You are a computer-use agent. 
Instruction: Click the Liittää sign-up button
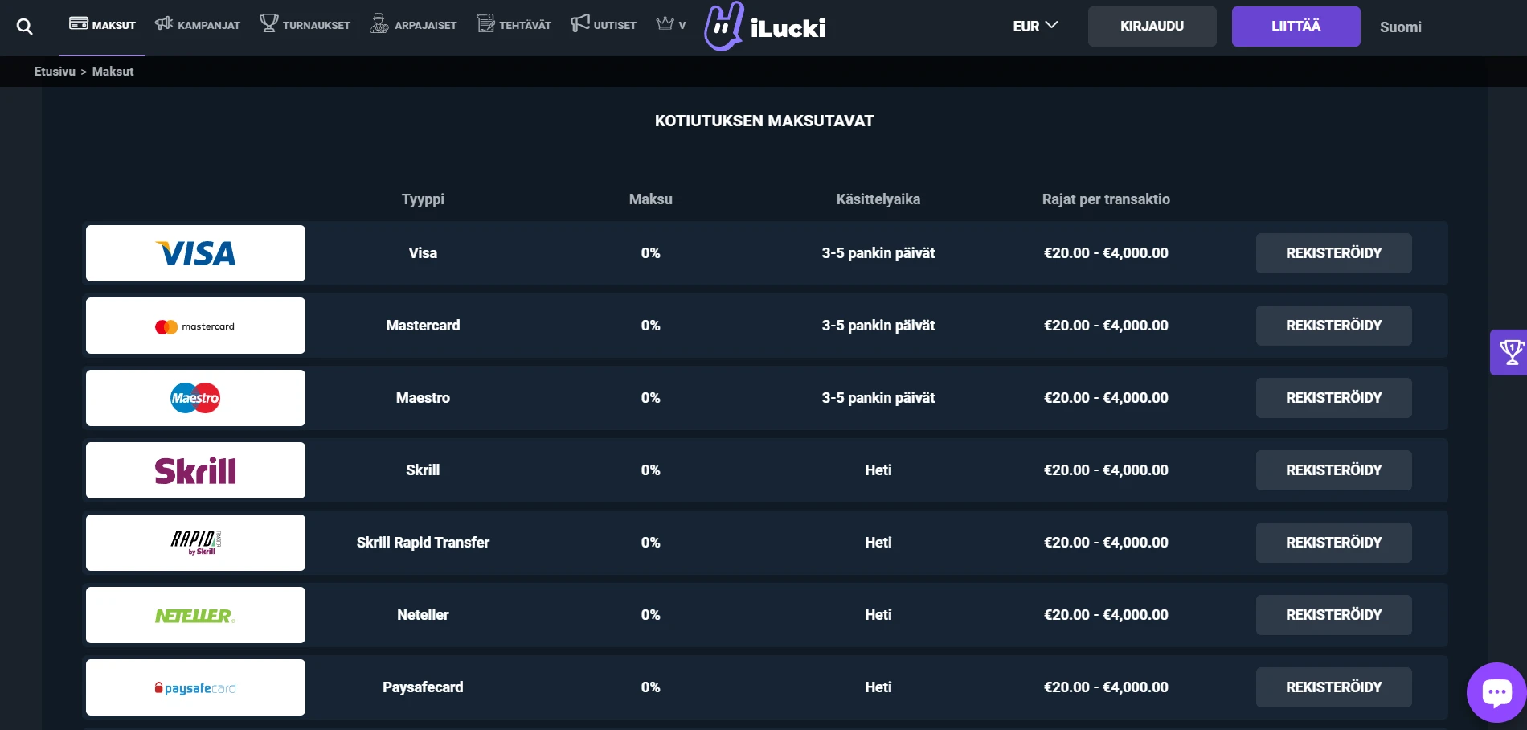[x=1296, y=27]
